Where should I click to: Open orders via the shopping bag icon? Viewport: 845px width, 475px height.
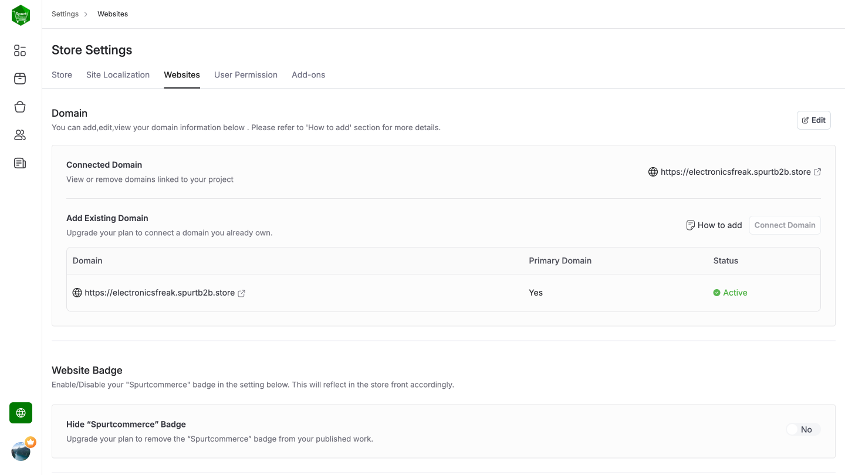coord(19,107)
